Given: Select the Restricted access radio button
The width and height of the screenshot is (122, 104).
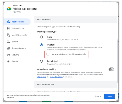Looking at the screenshot, I should click(x=41, y=61).
